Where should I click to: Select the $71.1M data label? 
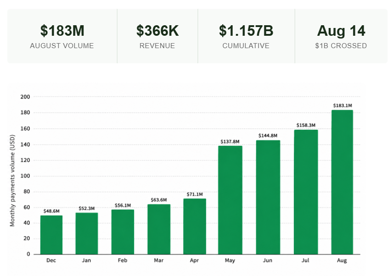point(195,194)
